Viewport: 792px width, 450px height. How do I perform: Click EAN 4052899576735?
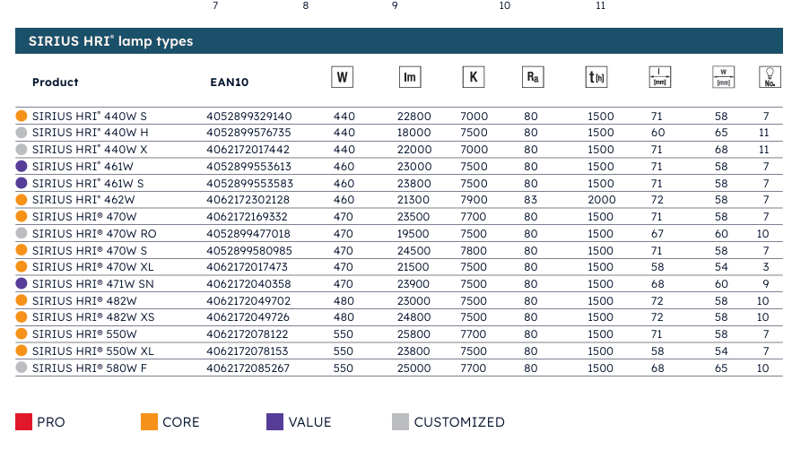(x=248, y=133)
